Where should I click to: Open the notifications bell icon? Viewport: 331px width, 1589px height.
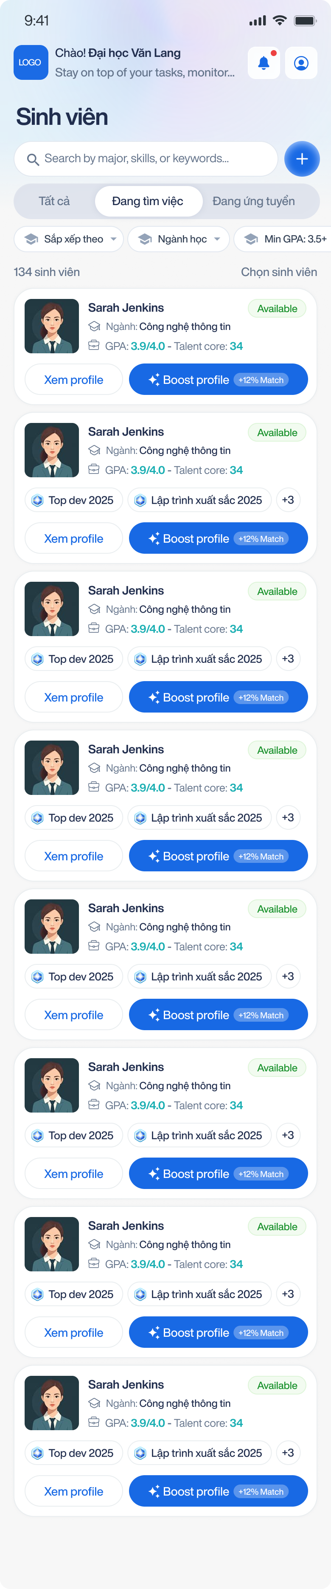tap(264, 63)
